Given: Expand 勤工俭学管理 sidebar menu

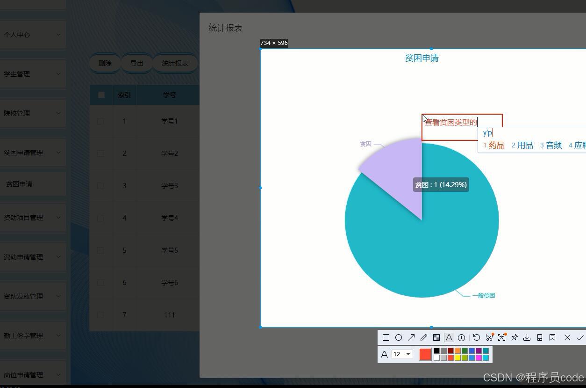Looking at the screenshot, I should coord(32,336).
